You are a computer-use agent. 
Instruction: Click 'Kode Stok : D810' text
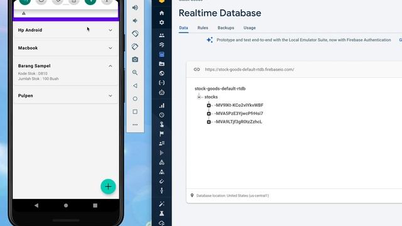click(x=33, y=73)
